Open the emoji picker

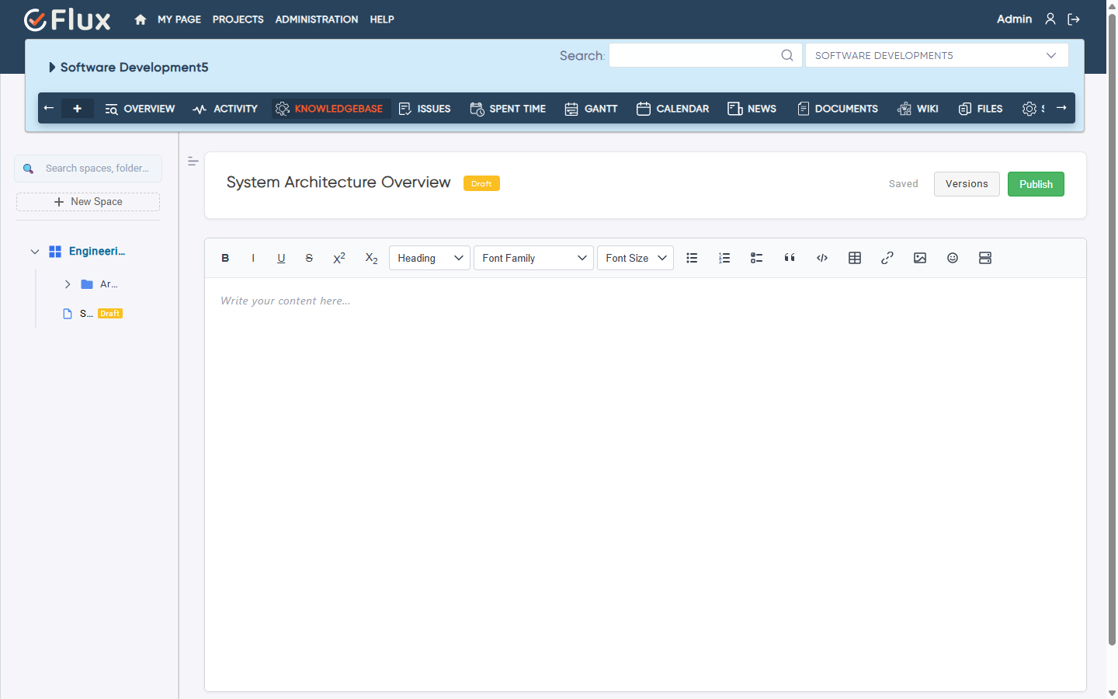pyautogui.click(x=953, y=258)
